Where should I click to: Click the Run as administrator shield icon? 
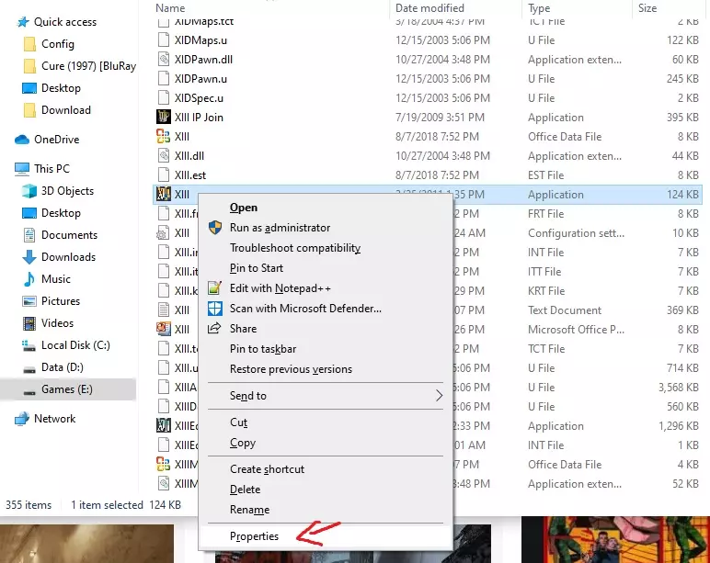pos(215,228)
